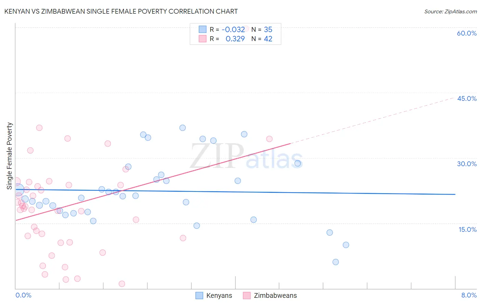Click the 8.0% x-axis label
This screenshot has width=481, height=305.
click(469, 295)
